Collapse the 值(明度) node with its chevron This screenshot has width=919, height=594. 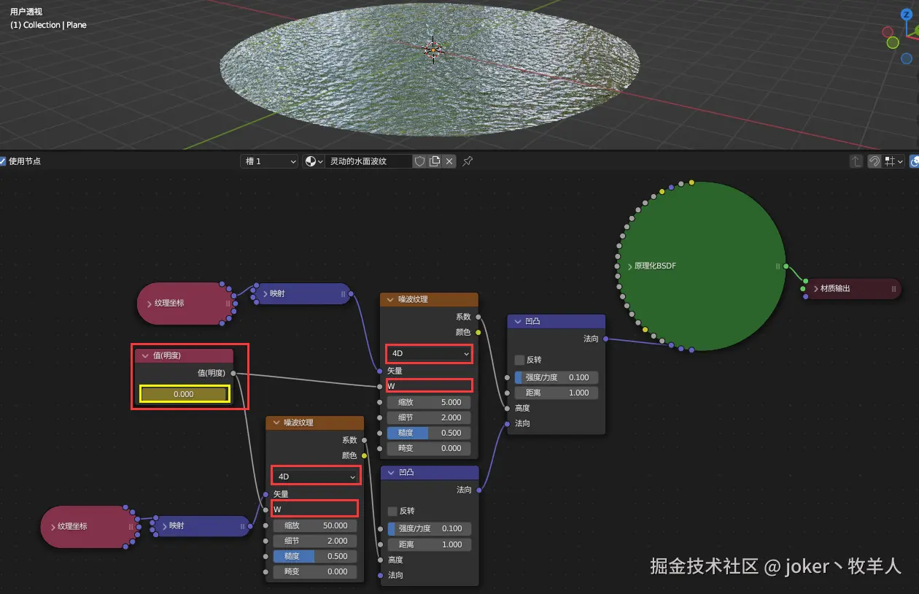146,355
